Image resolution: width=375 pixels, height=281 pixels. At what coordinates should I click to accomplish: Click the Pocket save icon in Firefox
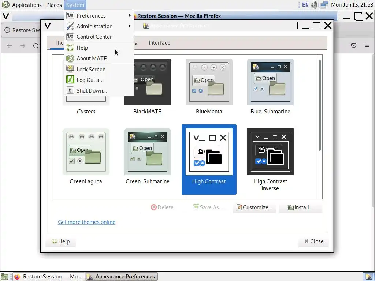(x=354, y=45)
